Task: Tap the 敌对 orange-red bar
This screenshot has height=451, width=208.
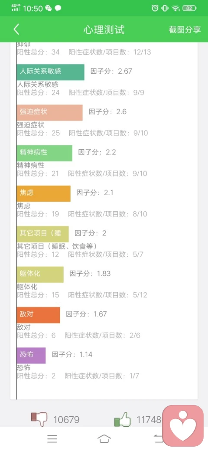Action: (x=38, y=315)
